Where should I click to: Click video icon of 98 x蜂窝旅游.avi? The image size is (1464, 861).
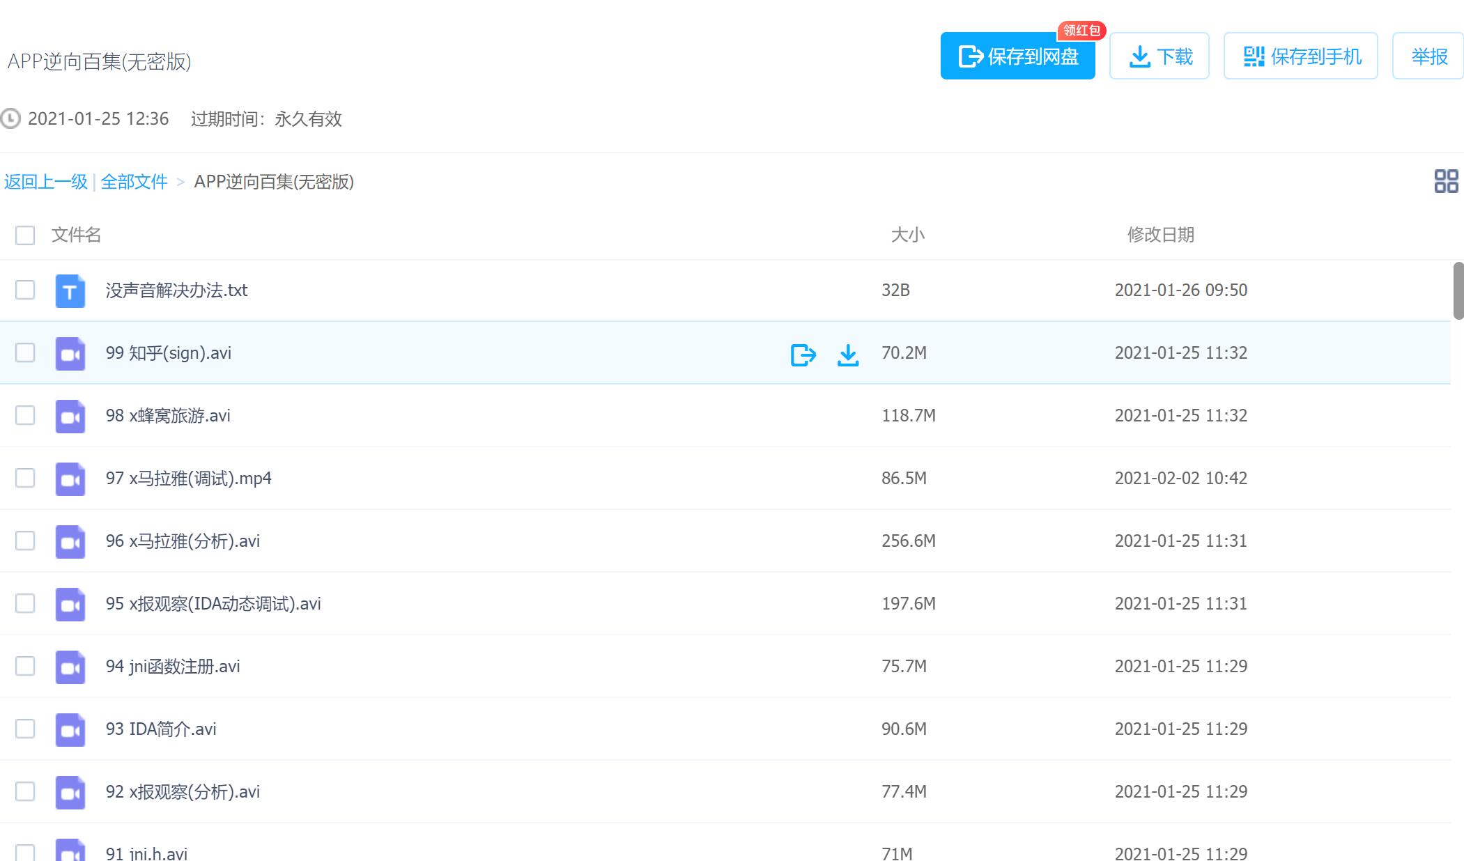click(70, 417)
